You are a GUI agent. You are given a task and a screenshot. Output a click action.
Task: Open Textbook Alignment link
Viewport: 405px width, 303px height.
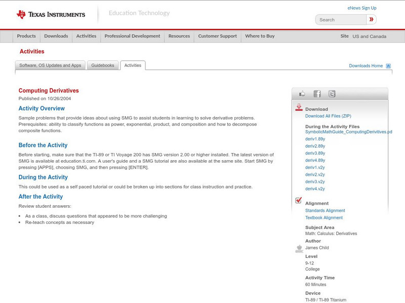pos(324,218)
